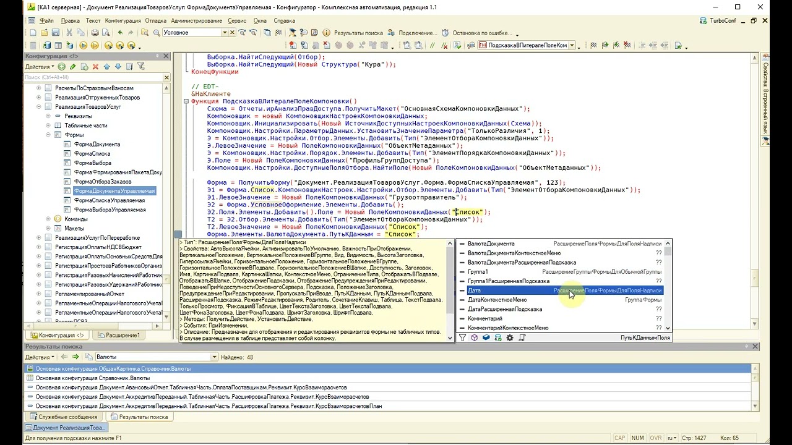Click the Cut scissors icon
Screen dimensions: 792x445
click(x=69, y=33)
